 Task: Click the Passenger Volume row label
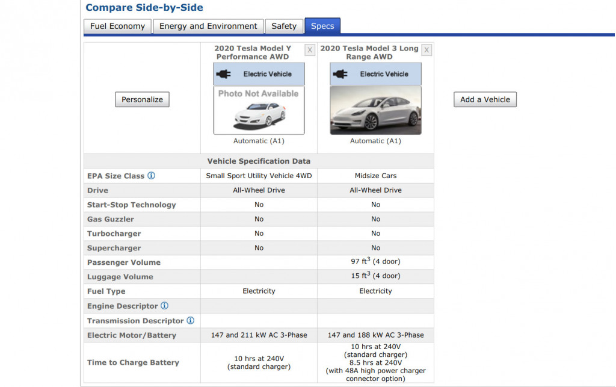[124, 262]
